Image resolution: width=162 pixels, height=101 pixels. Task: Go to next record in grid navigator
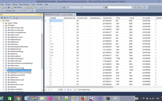[x=65, y=90]
